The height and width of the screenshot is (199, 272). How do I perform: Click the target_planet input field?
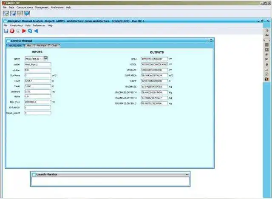pos(38,113)
